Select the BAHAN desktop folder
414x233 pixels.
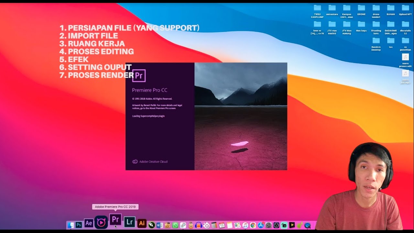point(391,10)
